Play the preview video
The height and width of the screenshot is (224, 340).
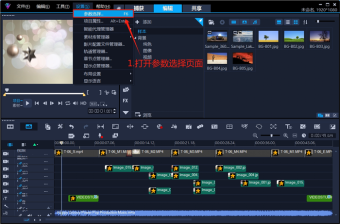coord(27,103)
